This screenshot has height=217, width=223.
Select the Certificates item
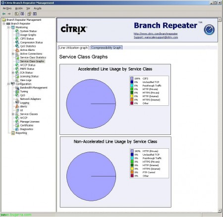tap(27, 126)
